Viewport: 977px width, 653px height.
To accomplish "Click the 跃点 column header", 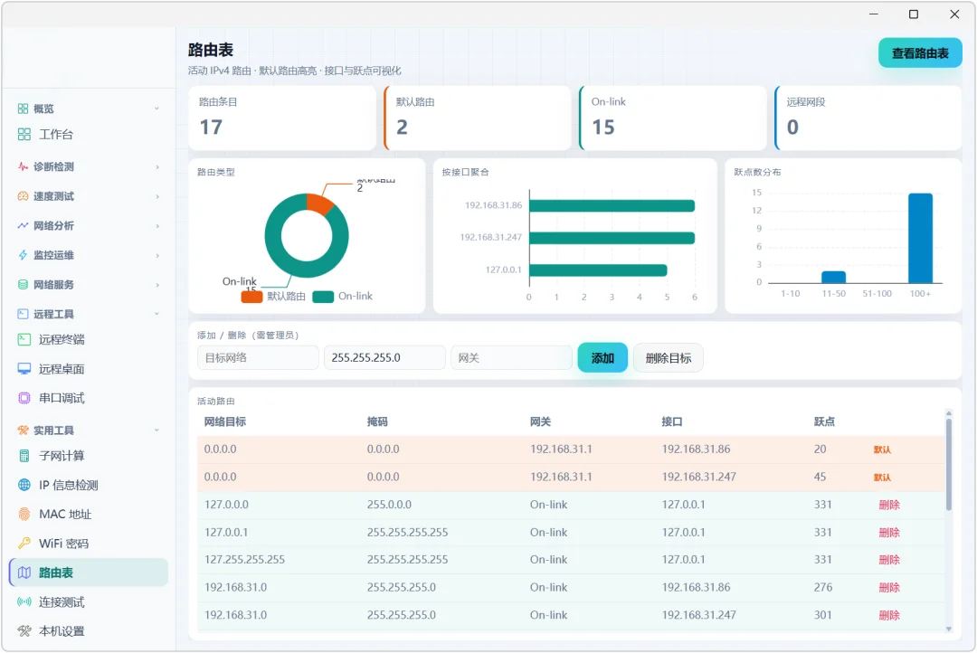I will [824, 422].
